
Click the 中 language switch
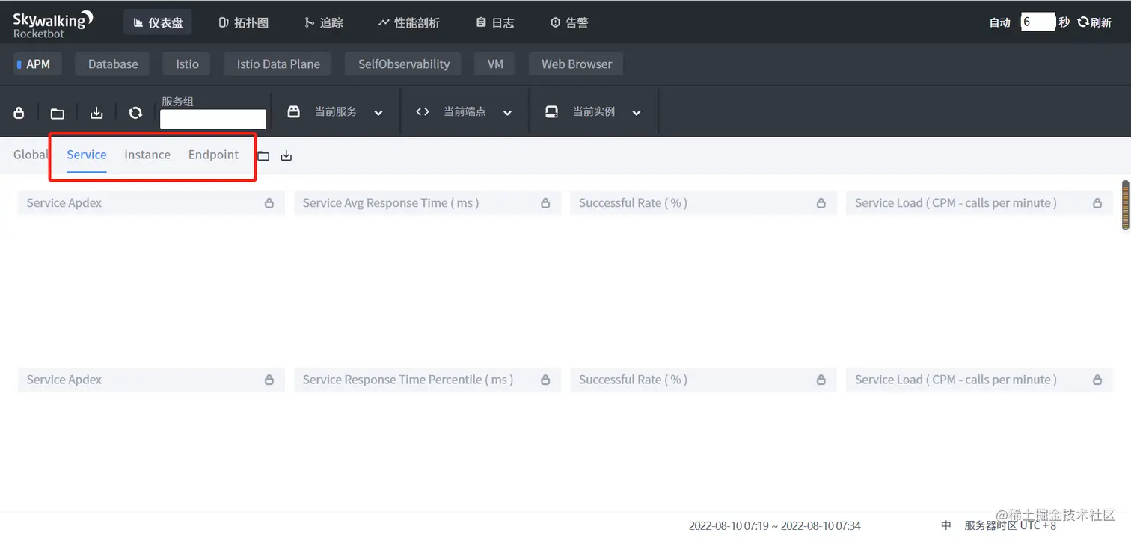946,525
